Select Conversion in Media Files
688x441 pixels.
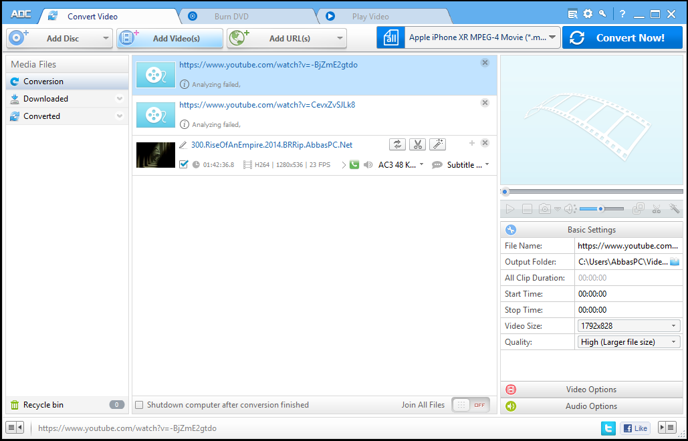click(x=67, y=82)
